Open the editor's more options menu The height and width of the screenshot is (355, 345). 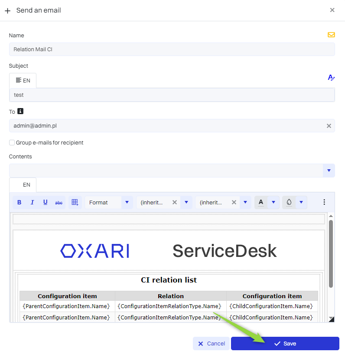tap(324, 202)
